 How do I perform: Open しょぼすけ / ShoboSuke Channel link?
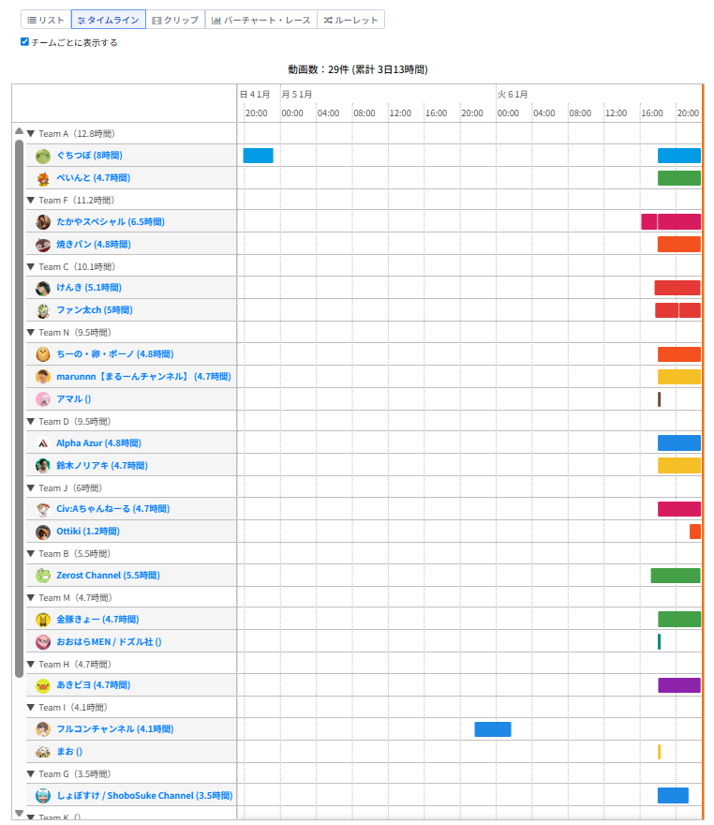coord(144,796)
